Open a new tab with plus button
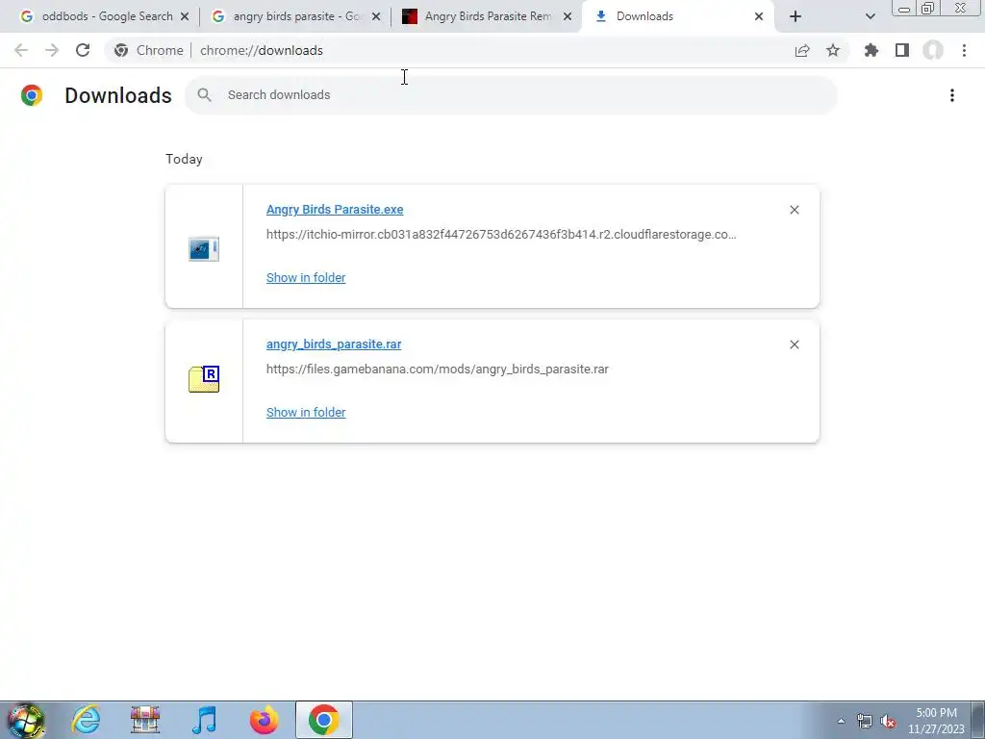 point(796,16)
